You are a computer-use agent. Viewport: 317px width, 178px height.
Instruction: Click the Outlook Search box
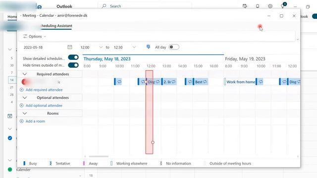coord(145,6)
